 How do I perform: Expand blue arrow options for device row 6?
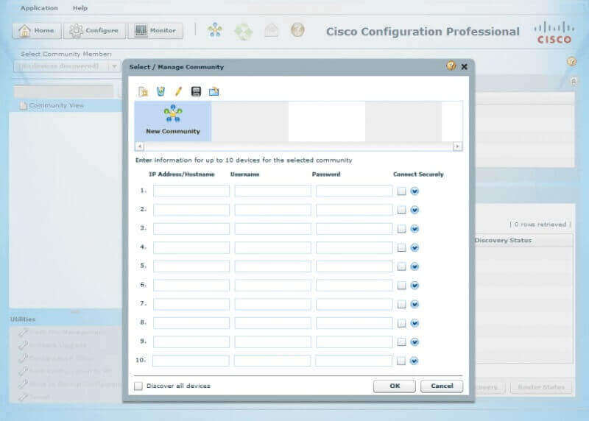415,286
